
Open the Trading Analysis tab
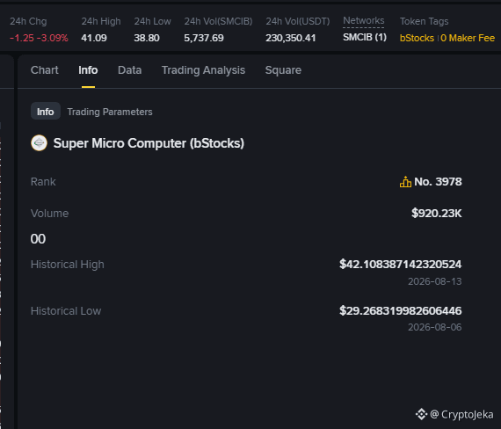tap(203, 70)
